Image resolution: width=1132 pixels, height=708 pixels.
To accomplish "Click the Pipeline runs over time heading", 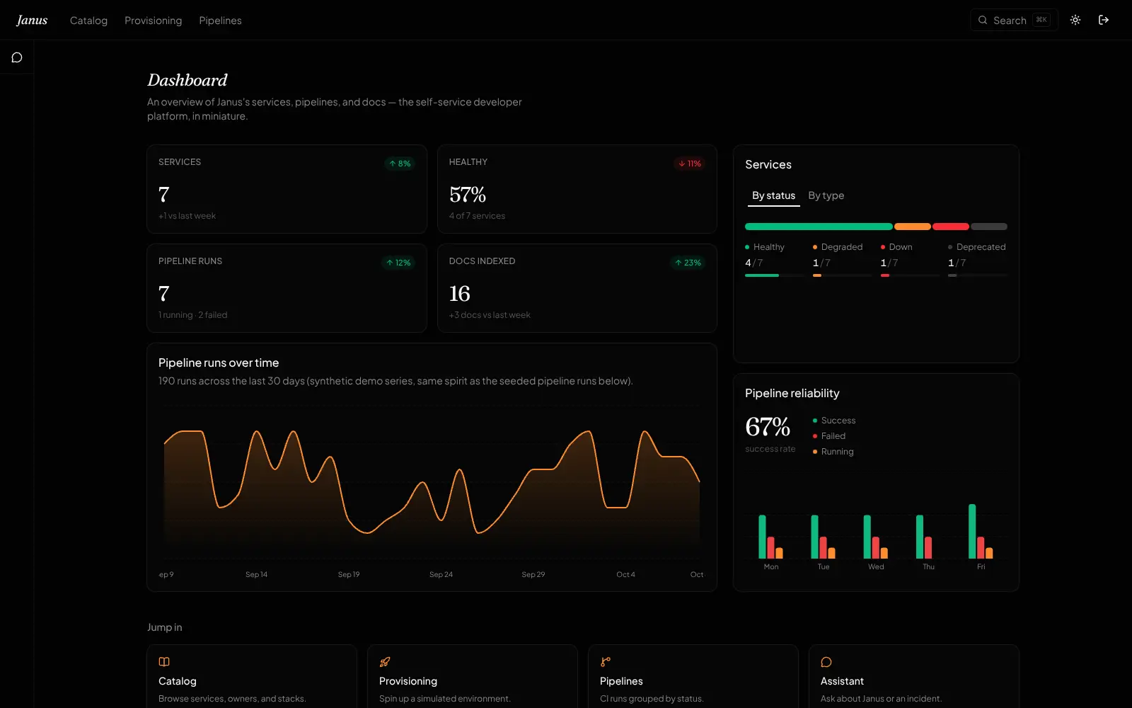I will pyautogui.click(x=219, y=362).
